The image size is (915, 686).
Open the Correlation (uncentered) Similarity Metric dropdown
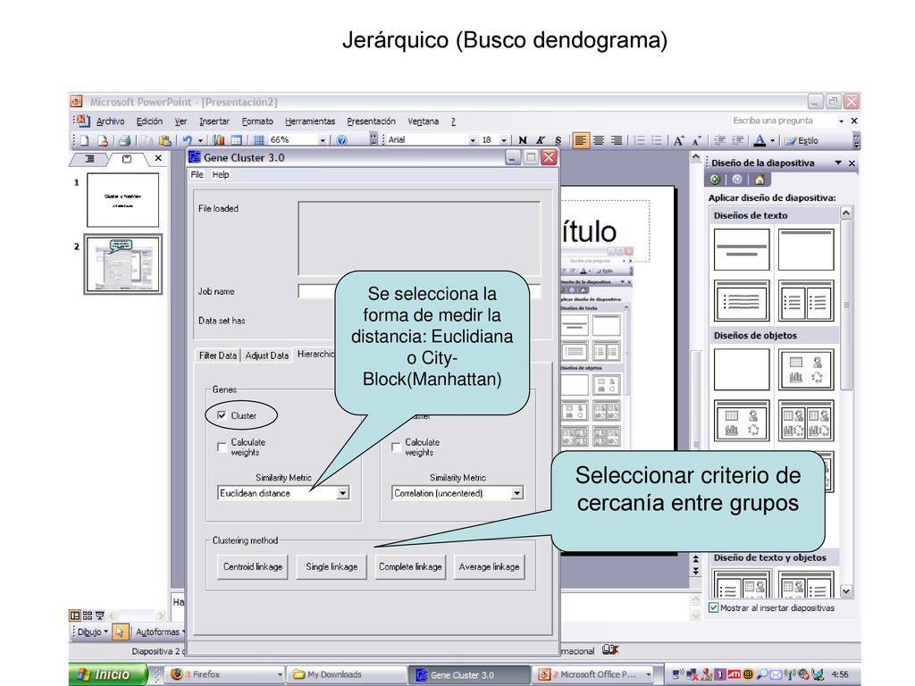[516, 493]
